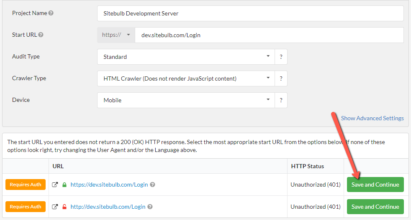The width and height of the screenshot is (411, 220).
Task: Click Unauthorized (401) in http row
Action: pyautogui.click(x=315, y=207)
